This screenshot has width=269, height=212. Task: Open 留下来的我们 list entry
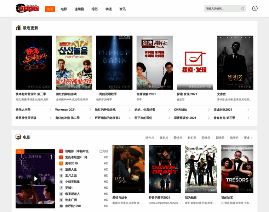click(x=143, y=118)
